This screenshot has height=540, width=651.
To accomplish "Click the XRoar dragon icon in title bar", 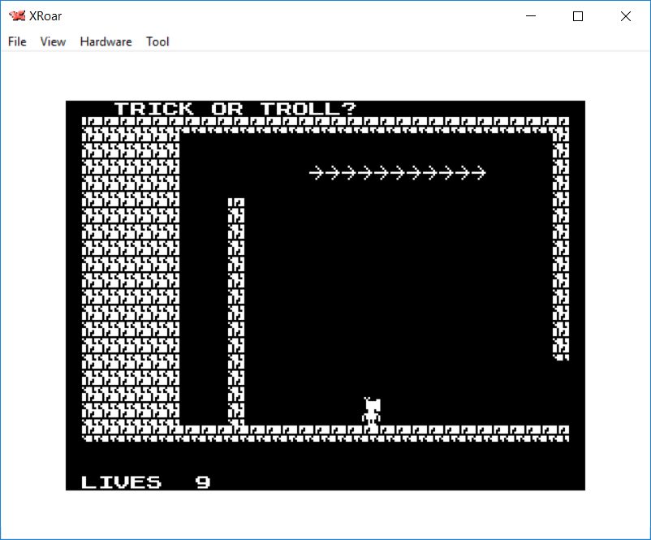I will pos(16,16).
